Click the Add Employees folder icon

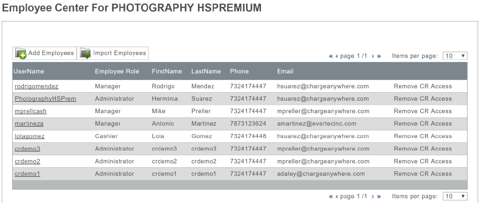[21, 54]
